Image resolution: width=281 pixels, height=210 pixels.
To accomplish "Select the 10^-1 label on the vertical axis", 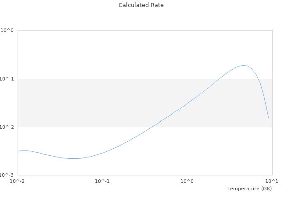I will tap(7, 79).
